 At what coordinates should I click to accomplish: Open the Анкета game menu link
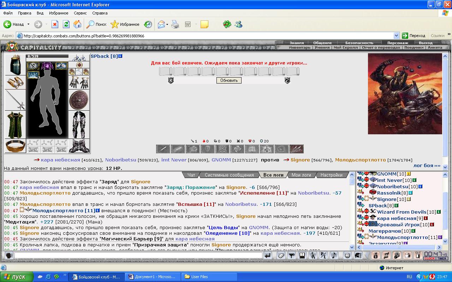435,47
